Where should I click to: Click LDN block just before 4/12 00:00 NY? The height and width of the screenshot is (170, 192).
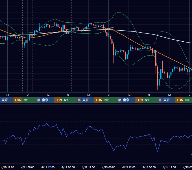pyautogui.click(x=58, y=100)
